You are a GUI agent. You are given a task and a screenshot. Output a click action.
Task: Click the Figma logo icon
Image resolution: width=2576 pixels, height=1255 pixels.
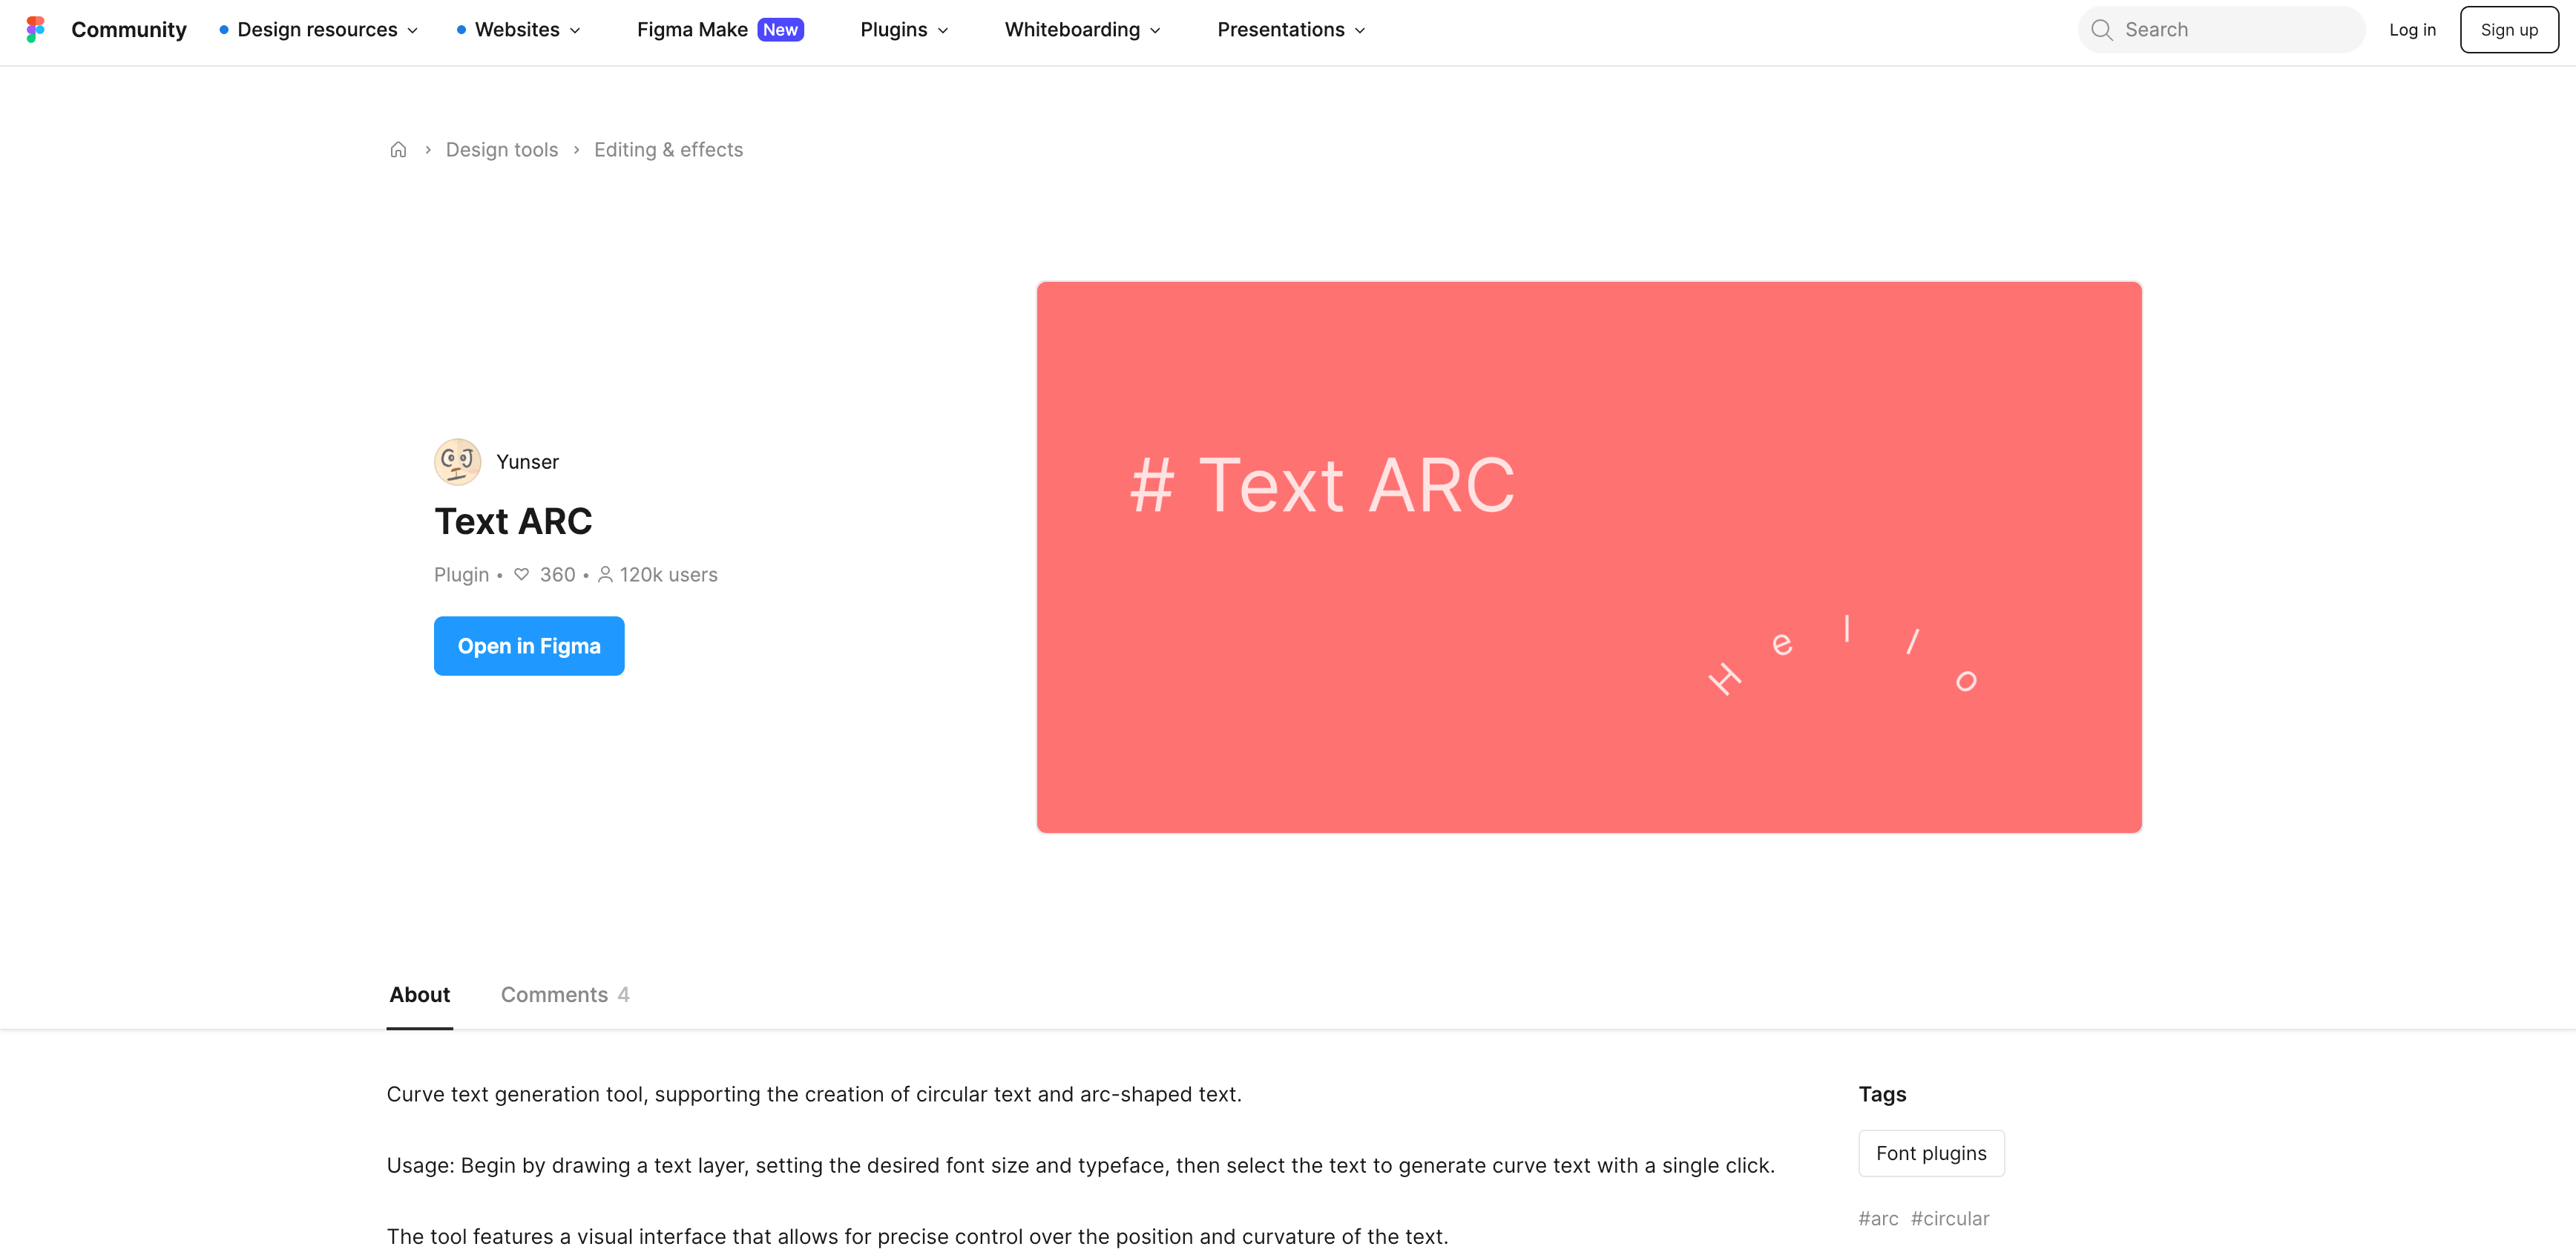pyautogui.click(x=35, y=29)
